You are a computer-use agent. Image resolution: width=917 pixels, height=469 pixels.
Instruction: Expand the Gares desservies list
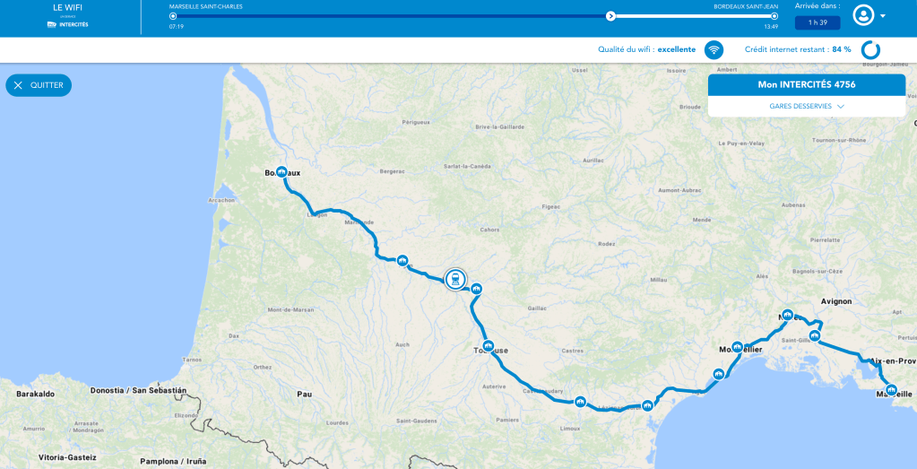coord(807,107)
